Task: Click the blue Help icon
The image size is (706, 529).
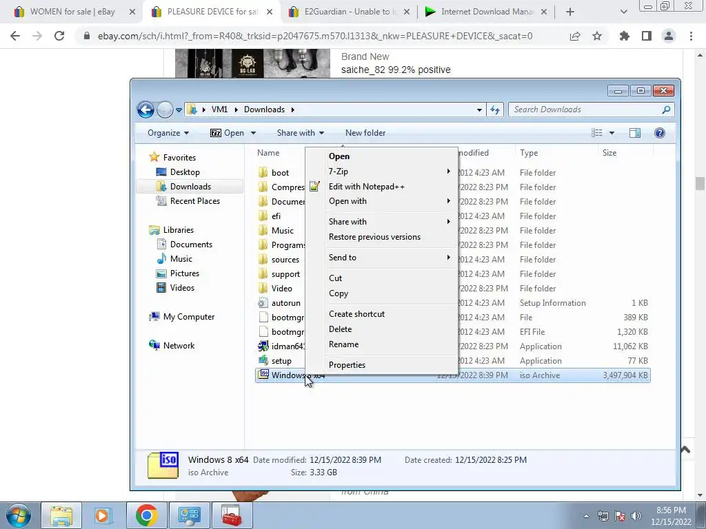Action: [x=660, y=133]
